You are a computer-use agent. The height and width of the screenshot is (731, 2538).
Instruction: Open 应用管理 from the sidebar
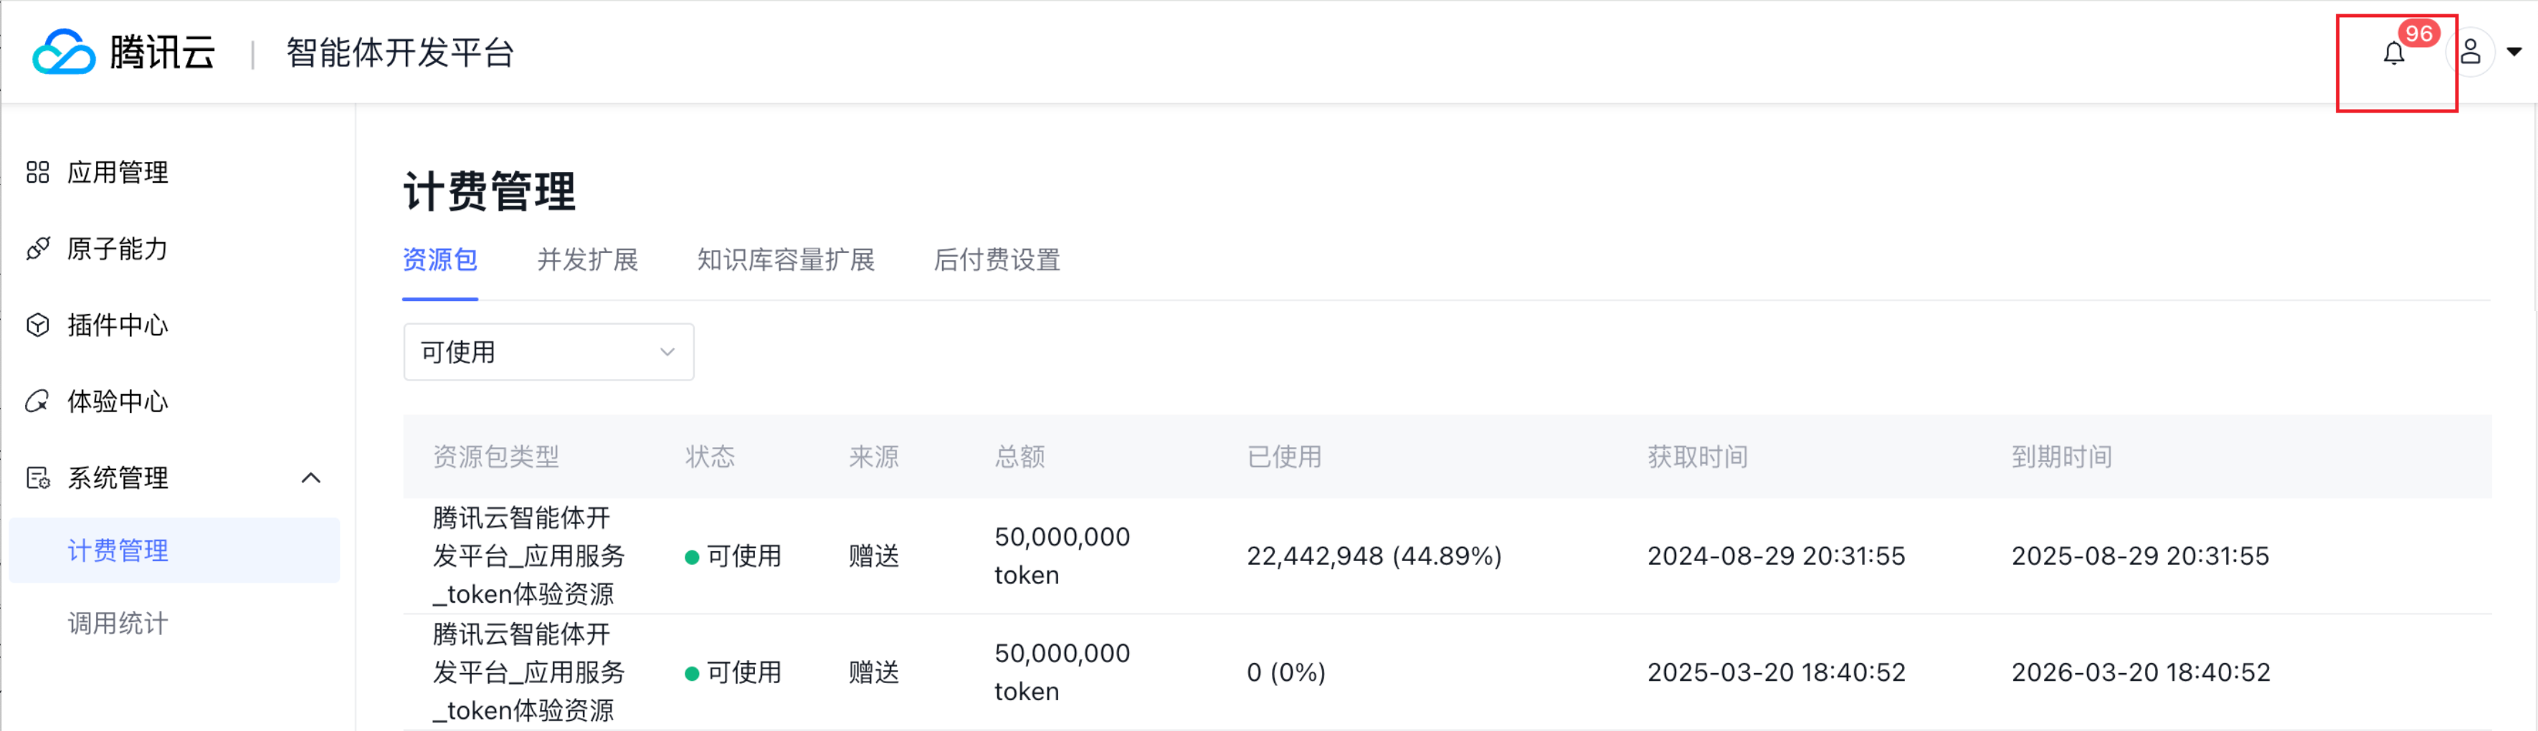[x=118, y=173]
